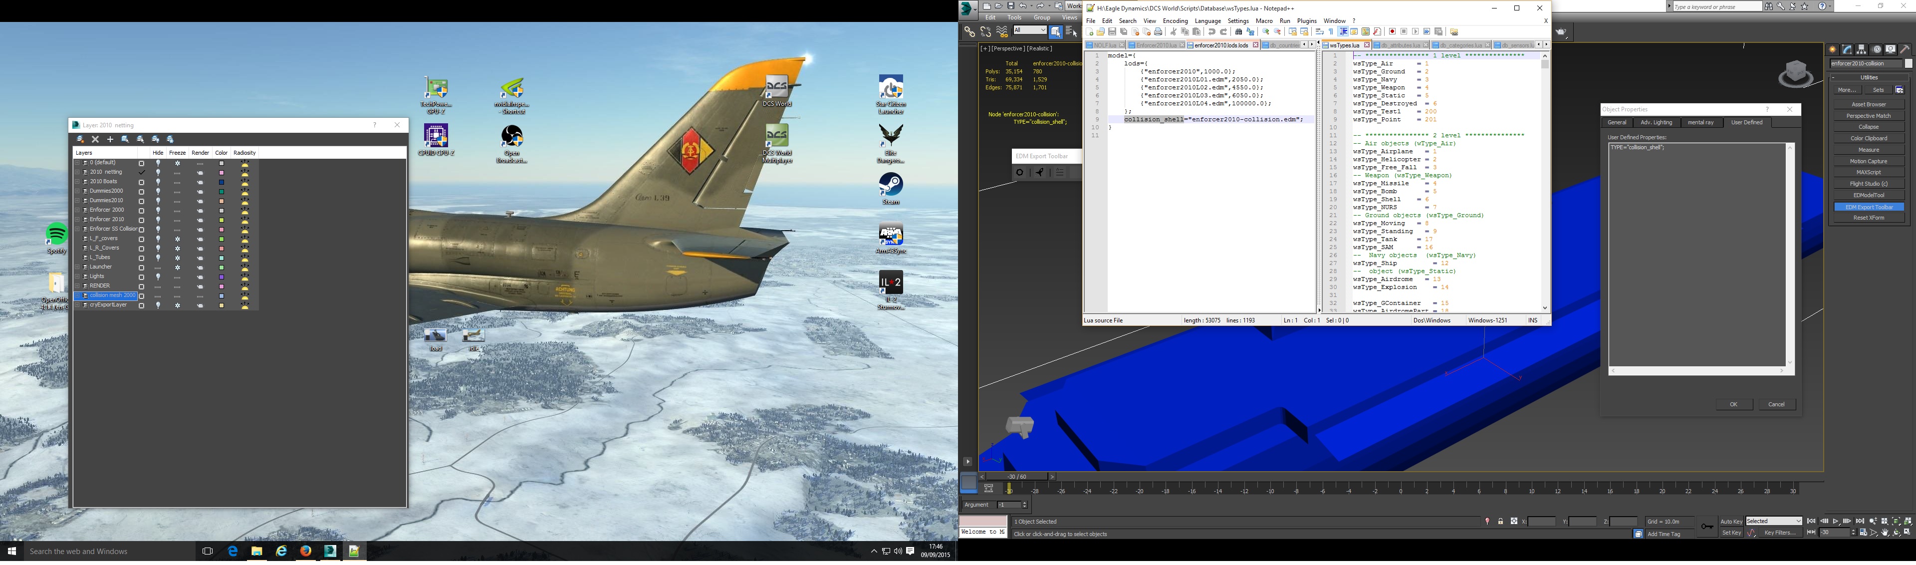Click the EDM Export Toolbar utility button
This screenshot has height=565, width=1916.
(x=1869, y=207)
